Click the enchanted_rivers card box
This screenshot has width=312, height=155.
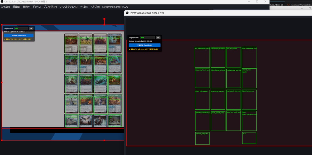[234, 99]
